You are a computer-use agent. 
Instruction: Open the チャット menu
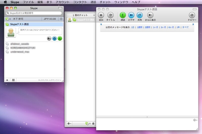[105, 2]
